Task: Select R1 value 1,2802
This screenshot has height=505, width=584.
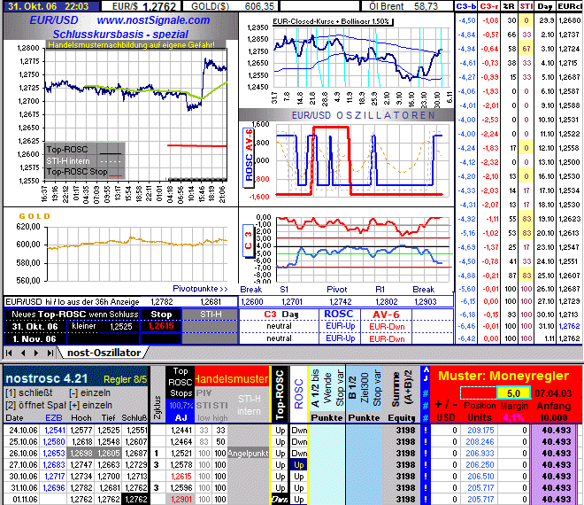Action: coord(386,302)
